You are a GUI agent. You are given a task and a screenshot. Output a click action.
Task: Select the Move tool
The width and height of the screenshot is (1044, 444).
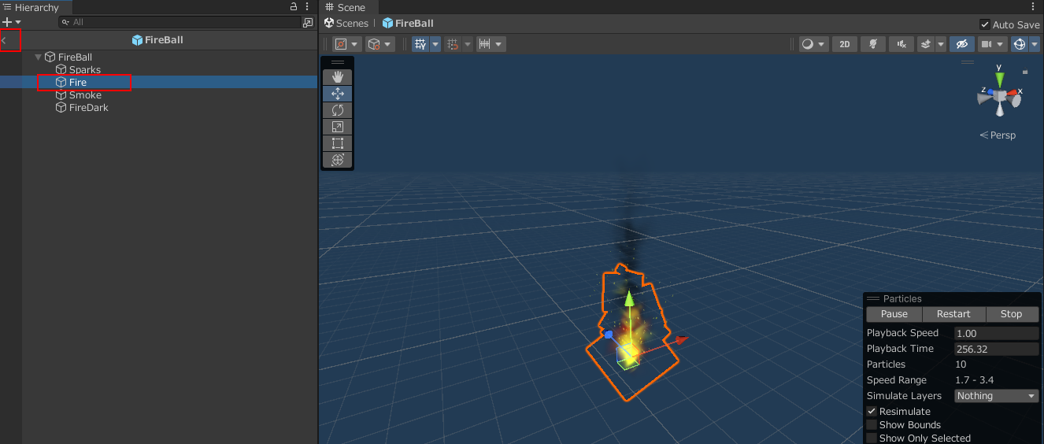click(338, 93)
